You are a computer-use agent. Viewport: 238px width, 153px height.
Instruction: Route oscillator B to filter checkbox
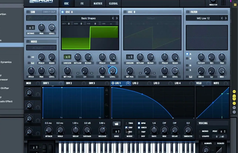[187, 59]
